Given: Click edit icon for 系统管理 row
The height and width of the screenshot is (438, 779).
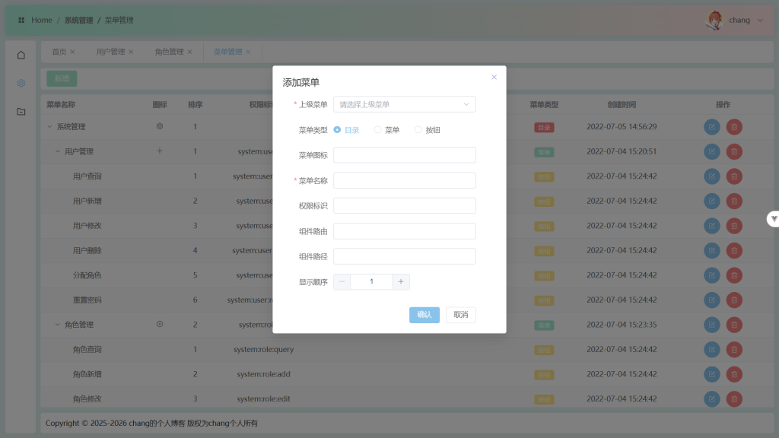Looking at the screenshot, I should click(711, 127).
